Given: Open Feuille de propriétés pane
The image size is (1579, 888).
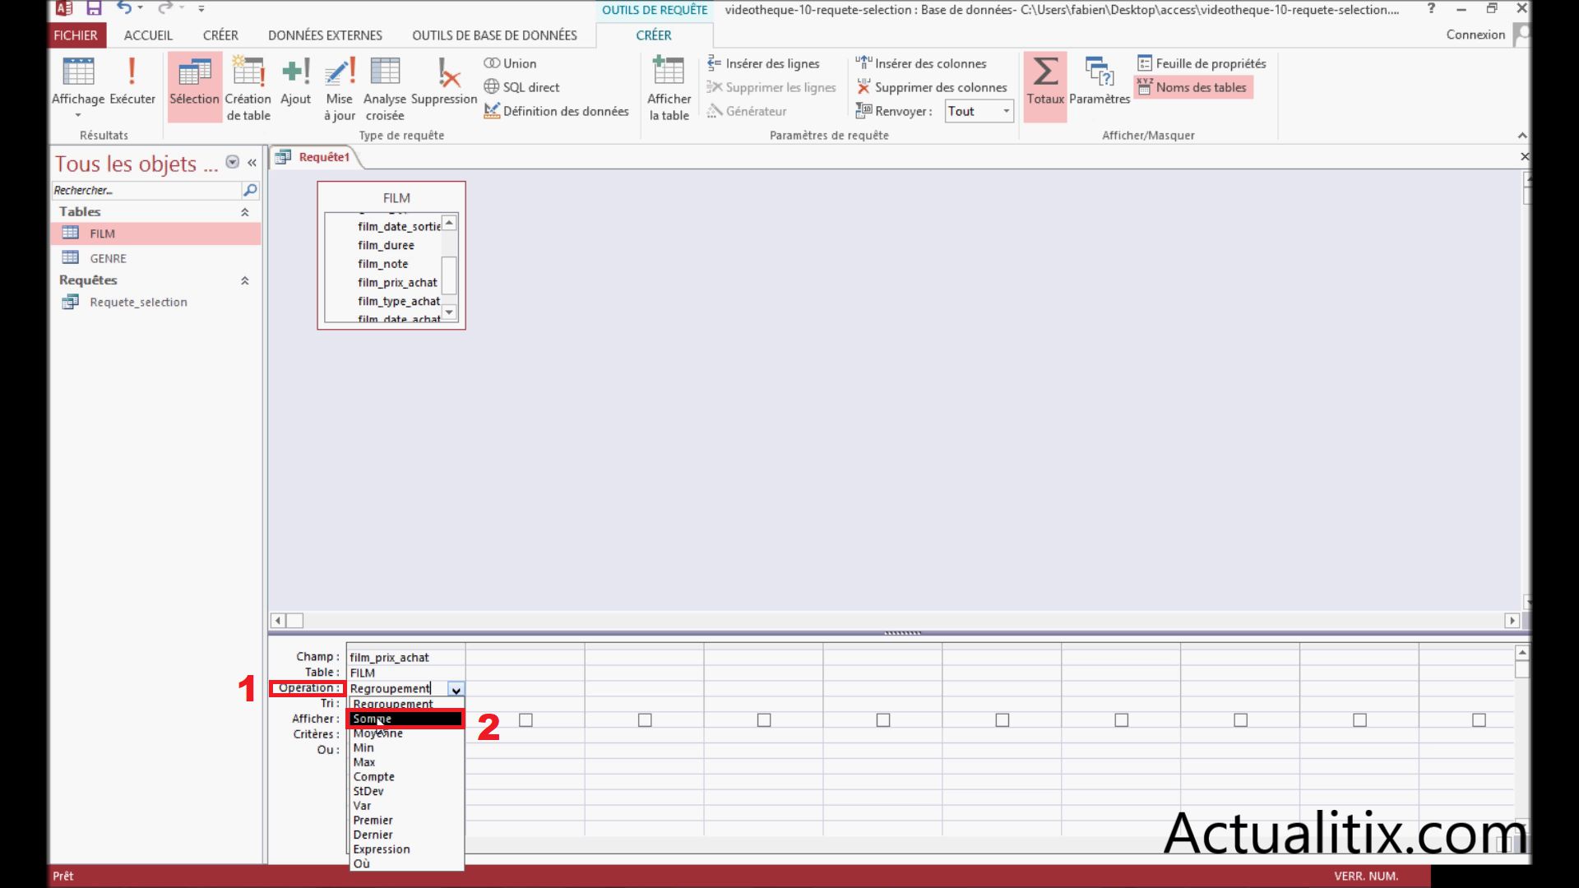Looking at the screenshot, I should [1202, 63].
